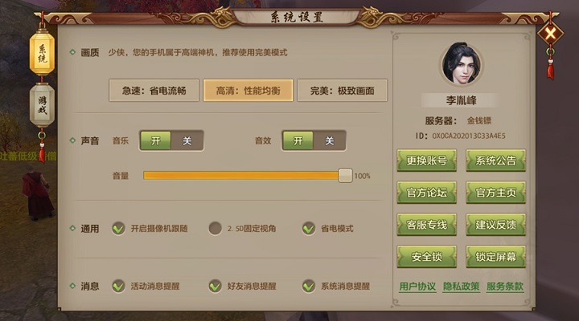Close the system settings window
The width and height of the screenshot is (579, 321).
coord(550,35)
